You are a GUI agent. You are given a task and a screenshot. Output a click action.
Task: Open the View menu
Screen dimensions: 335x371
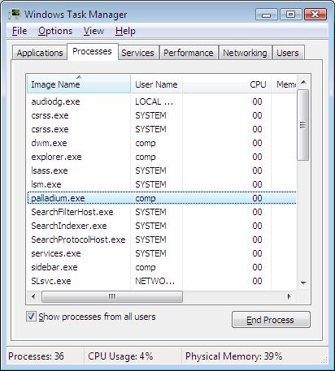click(94, 31)
